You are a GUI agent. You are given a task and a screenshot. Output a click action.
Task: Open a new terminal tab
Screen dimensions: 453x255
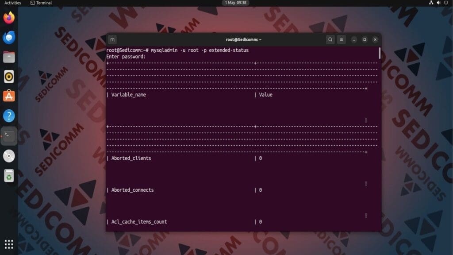pos(112,39)
